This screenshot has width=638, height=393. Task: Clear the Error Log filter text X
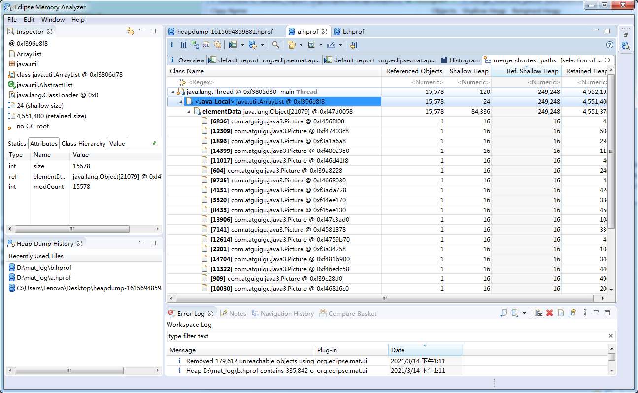pyautogui.click(x=611, y=336)
